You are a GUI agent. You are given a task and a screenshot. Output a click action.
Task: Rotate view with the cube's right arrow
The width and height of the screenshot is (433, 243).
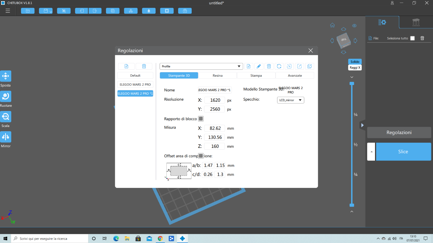tap(355, 41)
